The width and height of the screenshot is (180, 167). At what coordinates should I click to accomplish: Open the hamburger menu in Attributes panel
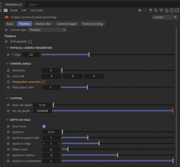6,10
